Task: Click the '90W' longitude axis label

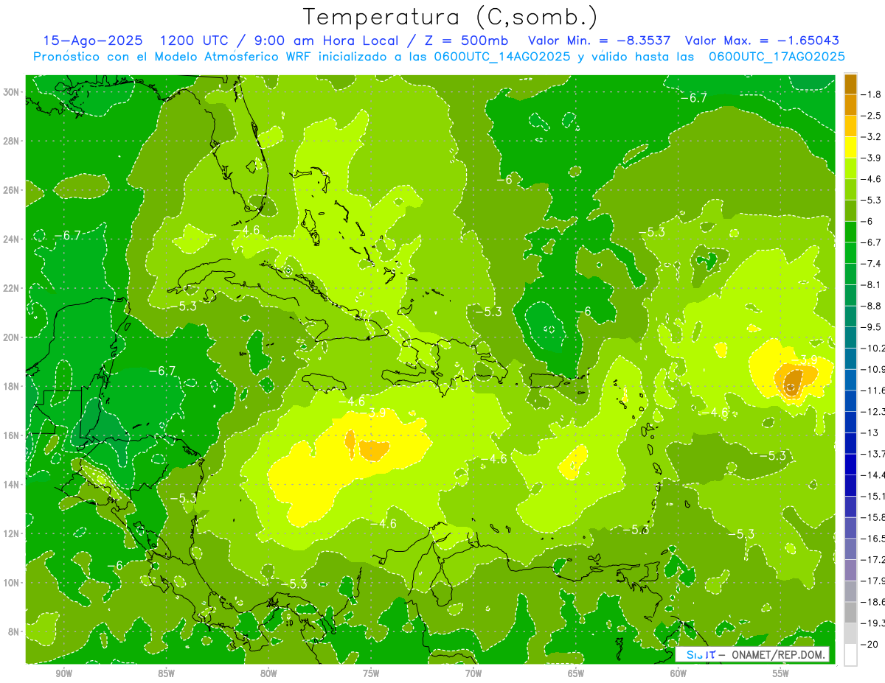Action: coord(63,673)
